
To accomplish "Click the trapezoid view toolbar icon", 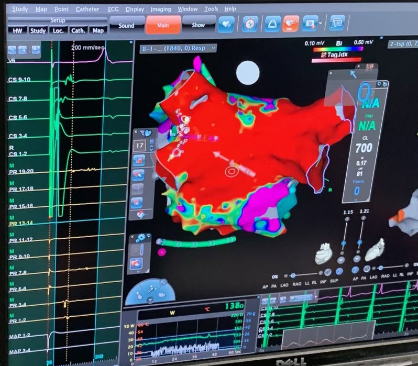I will [x=272, y=24].
